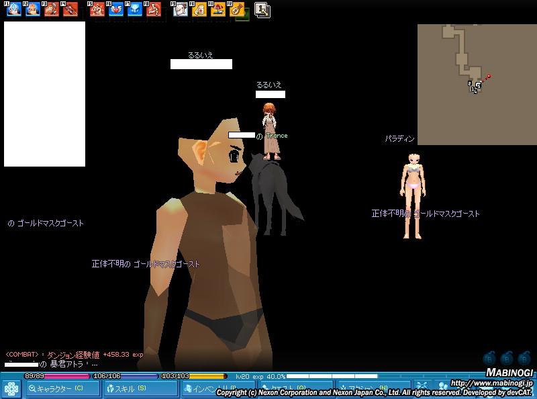Use the F7 blue skill hotkey

tap(135, 9)
